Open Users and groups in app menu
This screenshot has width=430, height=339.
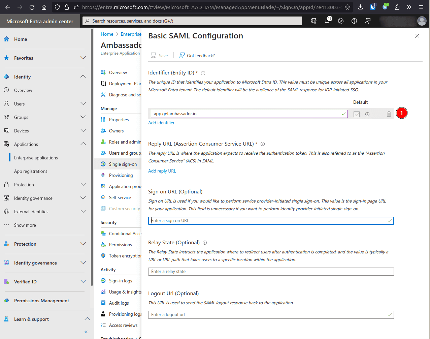pos(125,153)
